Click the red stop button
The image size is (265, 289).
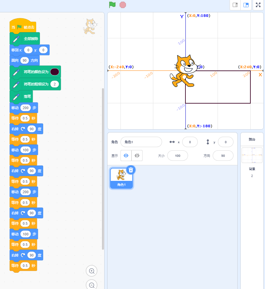pos(123,5)
